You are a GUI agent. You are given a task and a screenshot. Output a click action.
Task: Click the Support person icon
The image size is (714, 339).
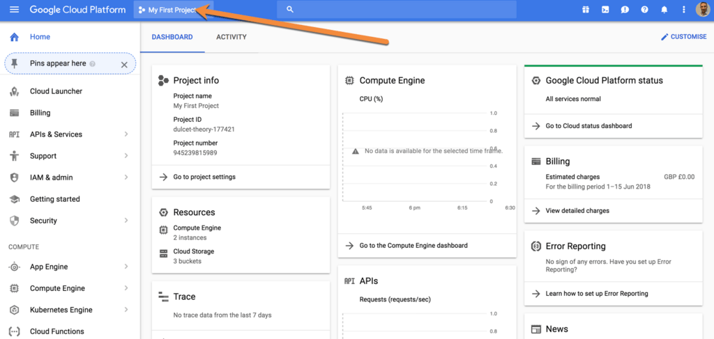(x=14, y=156)
